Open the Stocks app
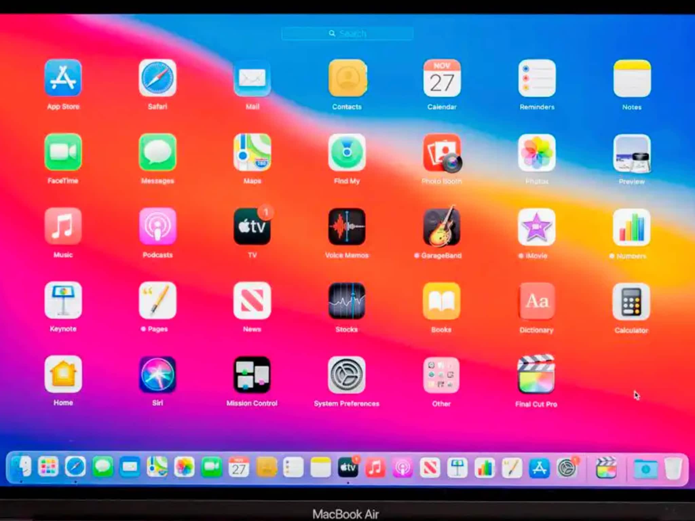This screenshot has height=521, width=695. pos(347,301)
